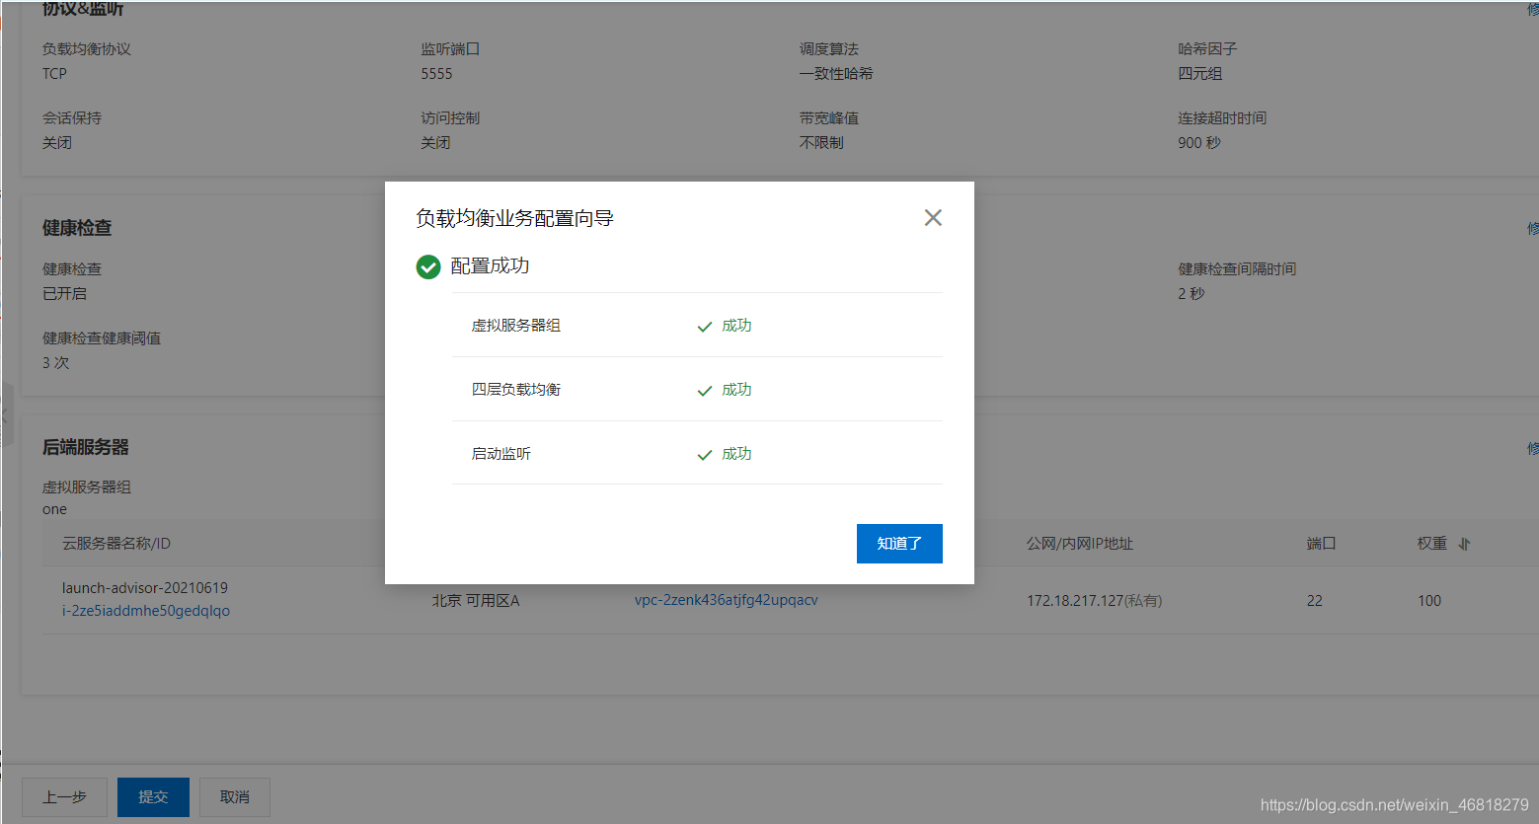Viewport: 1539px width, 824px height.
Task: Click the checkmark next to 虚拟服务器组 成功
Action: pos(705,327)
